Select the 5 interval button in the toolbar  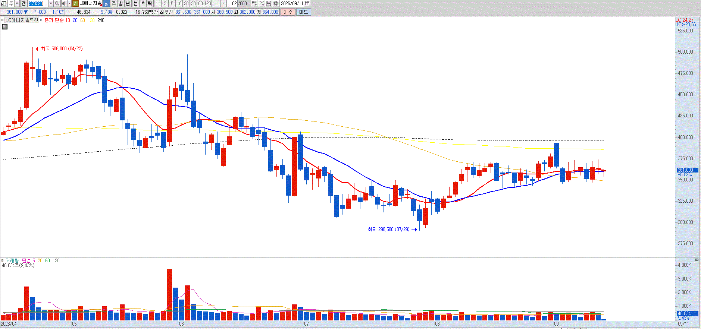coord(172,3)
